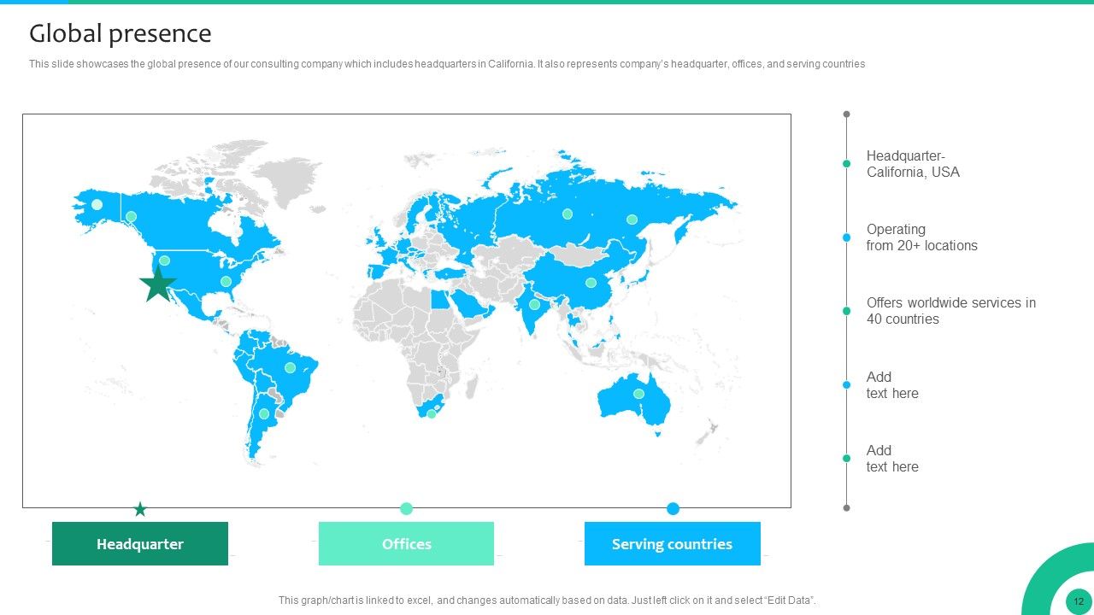Select the Global presence title

121,33
